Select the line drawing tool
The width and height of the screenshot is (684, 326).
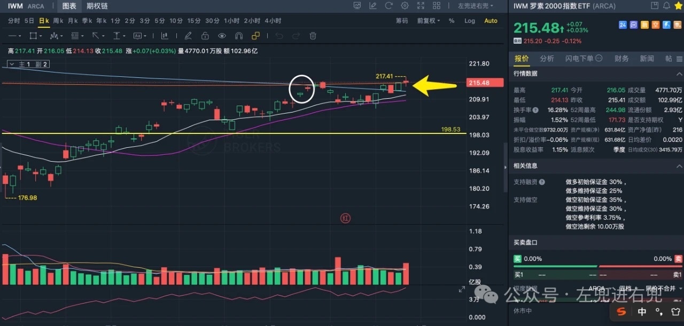(x=12, y=36)
